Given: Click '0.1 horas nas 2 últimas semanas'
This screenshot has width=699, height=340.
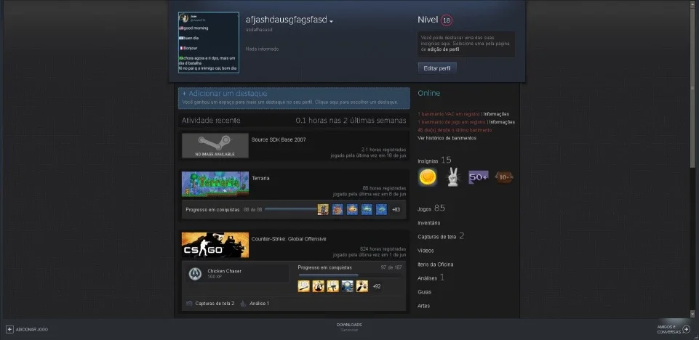Looking at the screenshot, I should click(351, 121).
